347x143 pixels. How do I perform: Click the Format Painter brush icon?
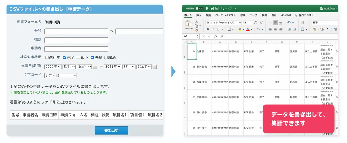point(196,30)
